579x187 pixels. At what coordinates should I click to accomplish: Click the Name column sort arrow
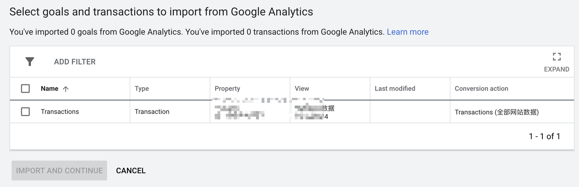[x=66, y=89]
